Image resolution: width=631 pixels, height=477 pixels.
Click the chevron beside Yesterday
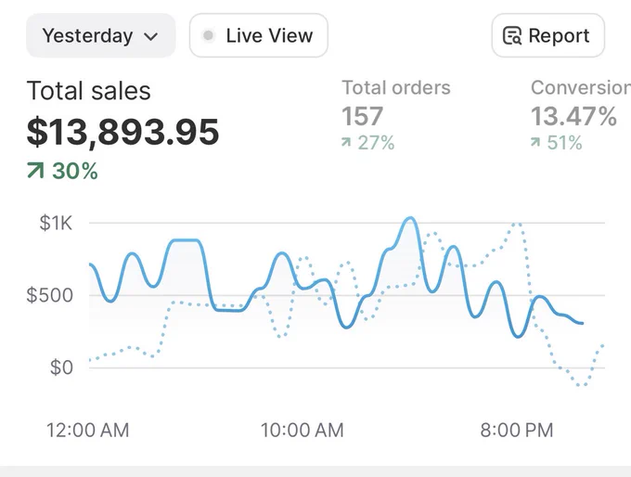point(151,36)
